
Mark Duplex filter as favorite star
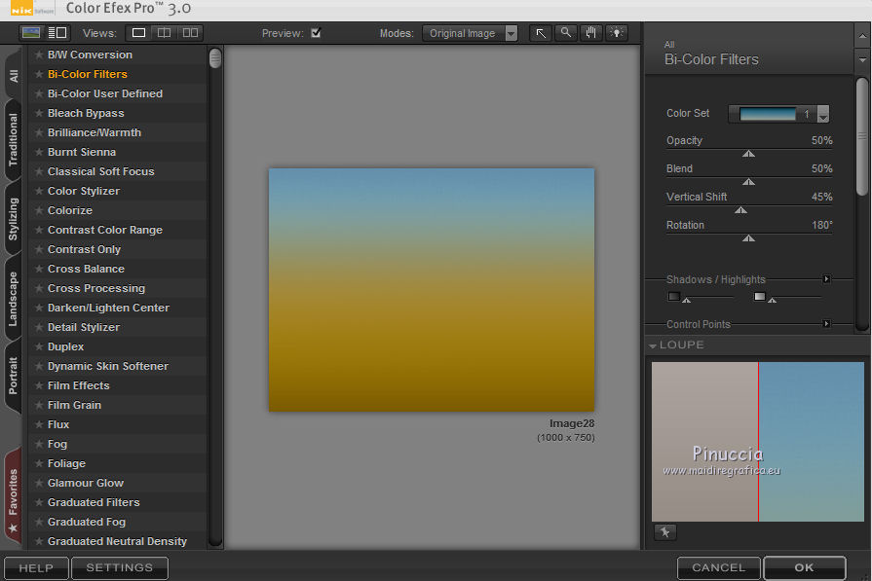coord(39,346)
